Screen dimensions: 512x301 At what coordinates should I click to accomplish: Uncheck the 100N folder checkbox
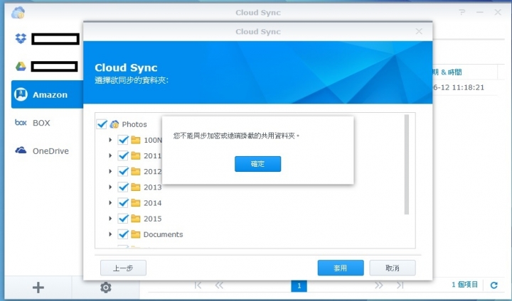pyautogui.click(x=123, y=140)
